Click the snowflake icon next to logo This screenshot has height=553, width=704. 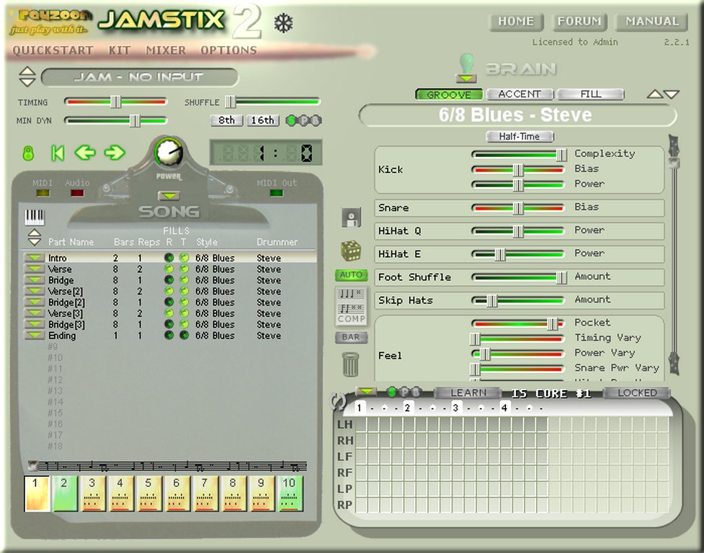(x=283, y=24)
